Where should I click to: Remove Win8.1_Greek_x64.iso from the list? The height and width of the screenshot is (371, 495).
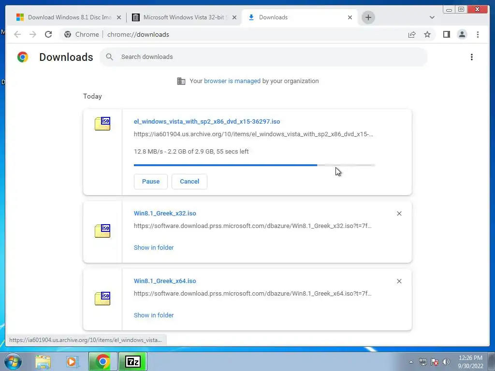(x=399, y=281)
